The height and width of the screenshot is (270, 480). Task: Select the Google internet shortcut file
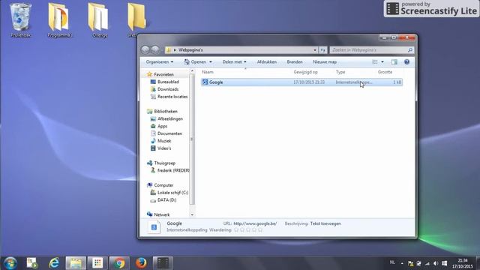[301, 82]
